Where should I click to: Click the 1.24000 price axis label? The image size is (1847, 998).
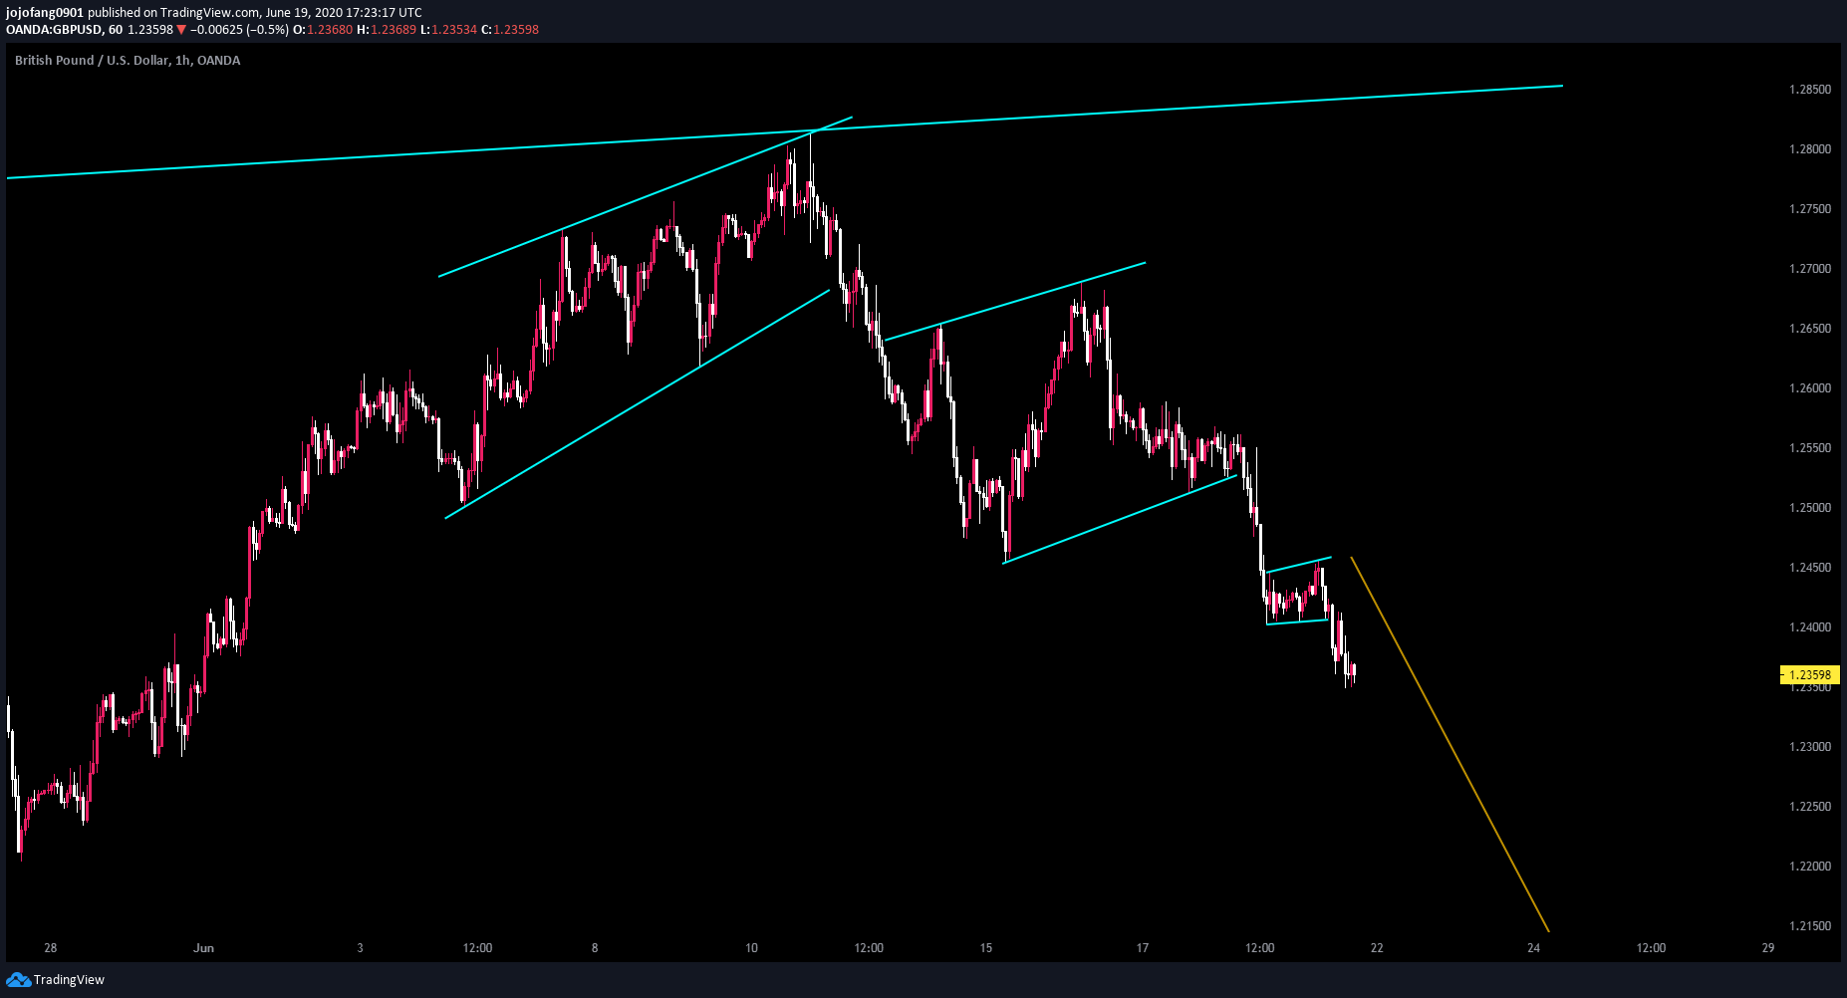click(1810, 627)
